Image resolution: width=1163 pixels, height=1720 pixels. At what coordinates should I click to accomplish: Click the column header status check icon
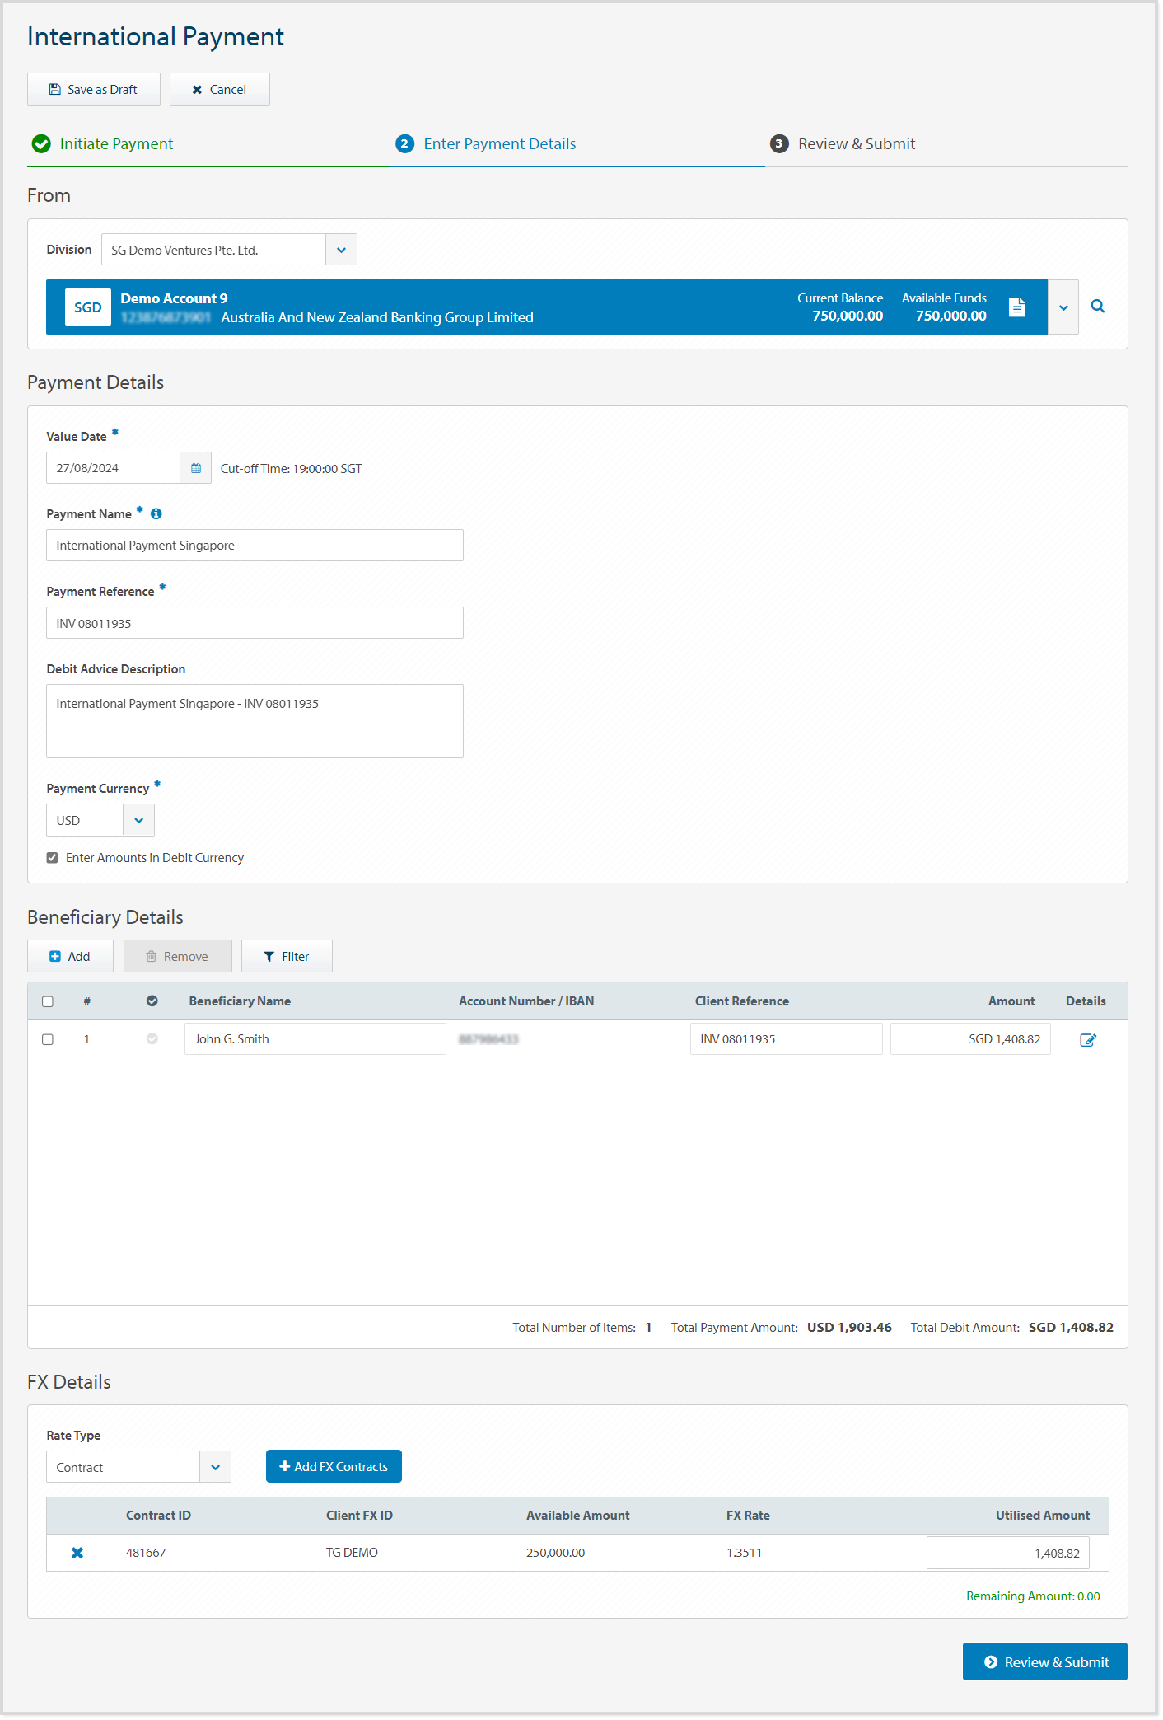152,1001
